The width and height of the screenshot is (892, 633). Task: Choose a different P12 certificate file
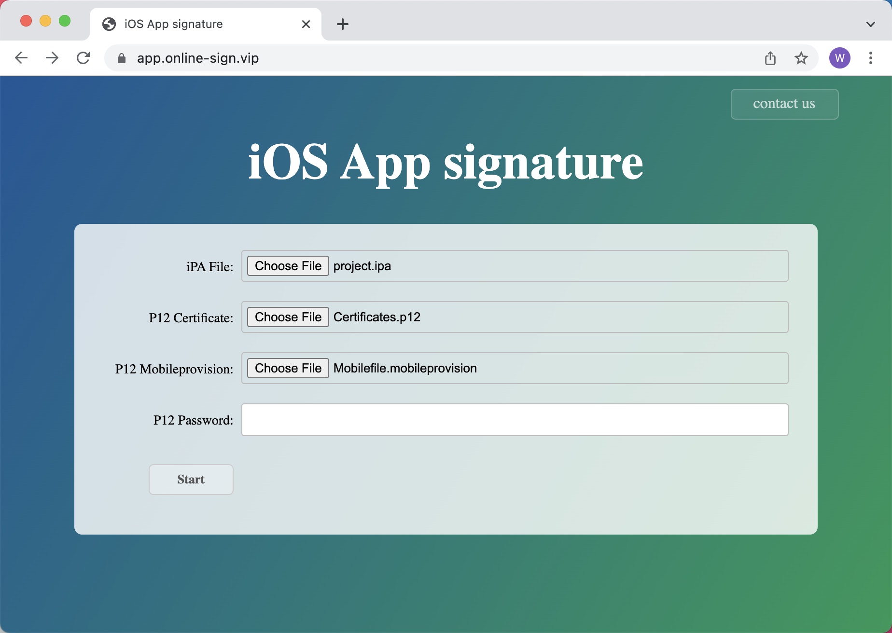287,317
